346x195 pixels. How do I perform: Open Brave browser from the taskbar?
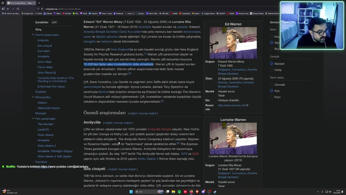[197, 192]
